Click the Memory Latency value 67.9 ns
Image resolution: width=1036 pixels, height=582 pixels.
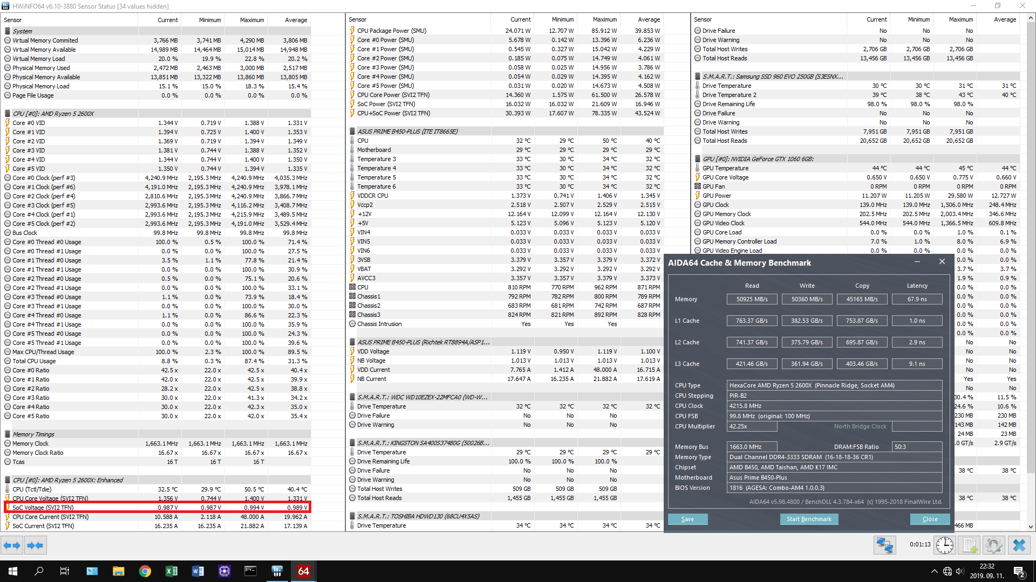click(x=917, y=299)
